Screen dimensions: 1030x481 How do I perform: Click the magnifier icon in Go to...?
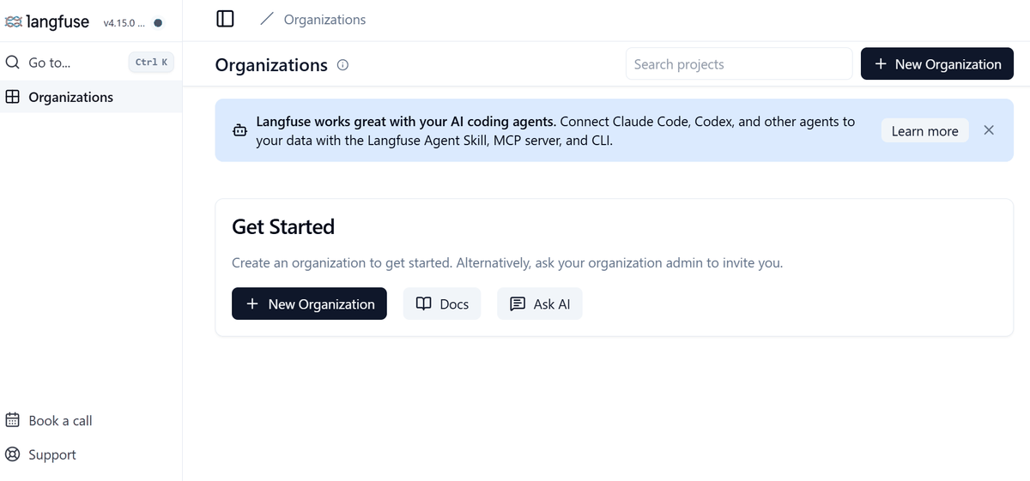pos(13,63)
